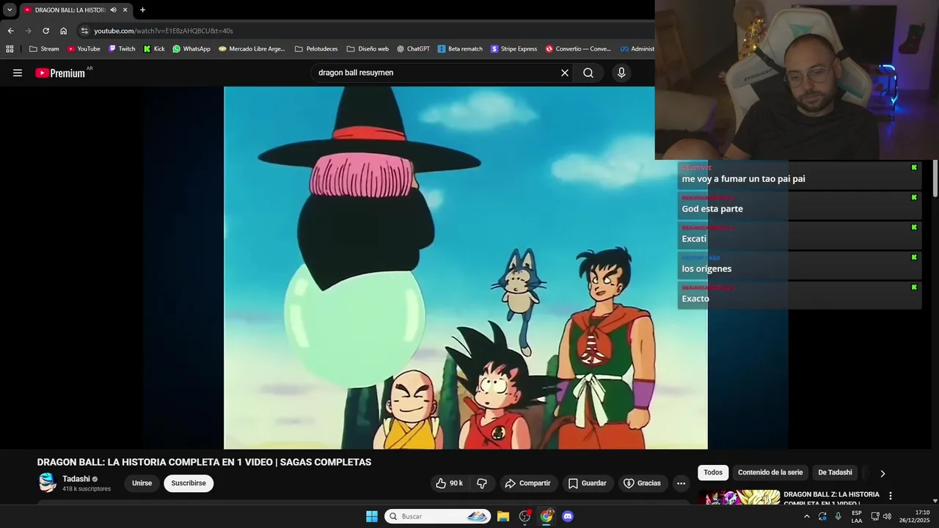Go to the browser home page
The width and height of the screenshot is (939, 528).
[x=63, y=31]
